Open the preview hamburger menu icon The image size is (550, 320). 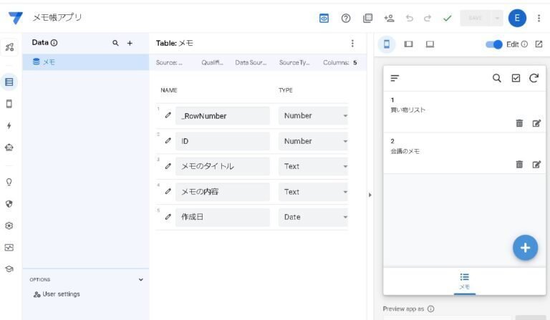click(395, 78)
